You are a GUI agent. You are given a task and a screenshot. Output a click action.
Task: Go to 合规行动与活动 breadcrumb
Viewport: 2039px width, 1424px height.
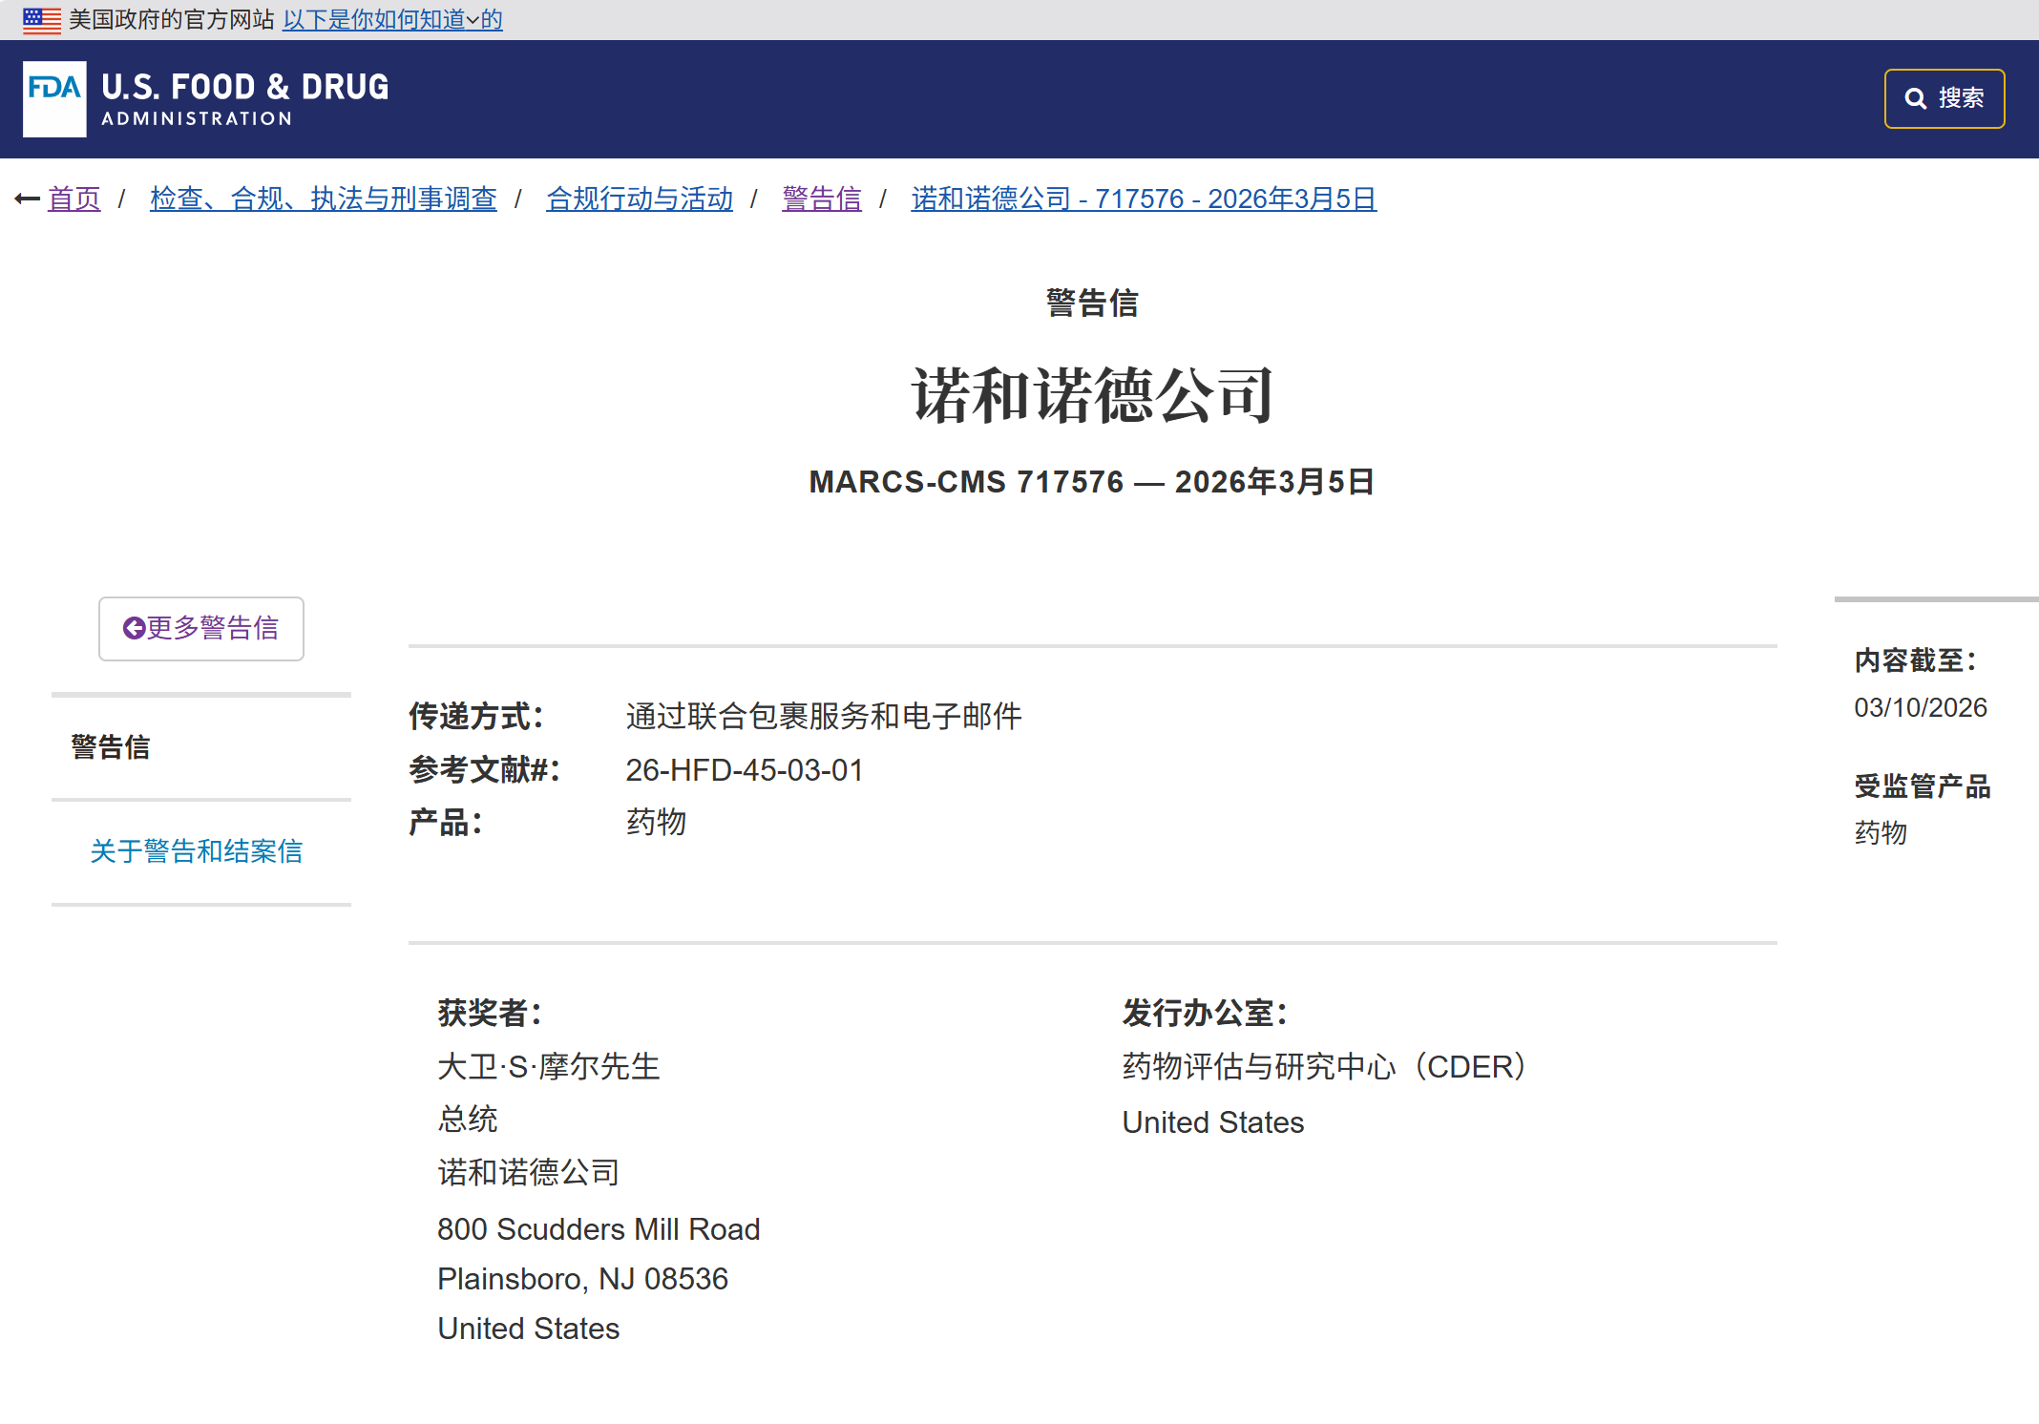639,199
